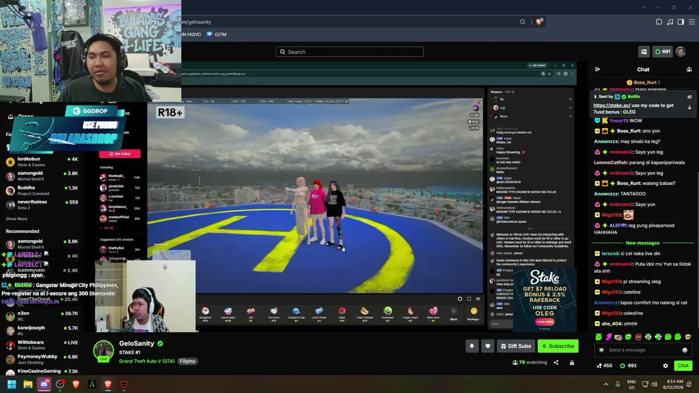Open nevertheless Dota 2 channel
This screenshot has width=699, height=393.
point(42,205)
